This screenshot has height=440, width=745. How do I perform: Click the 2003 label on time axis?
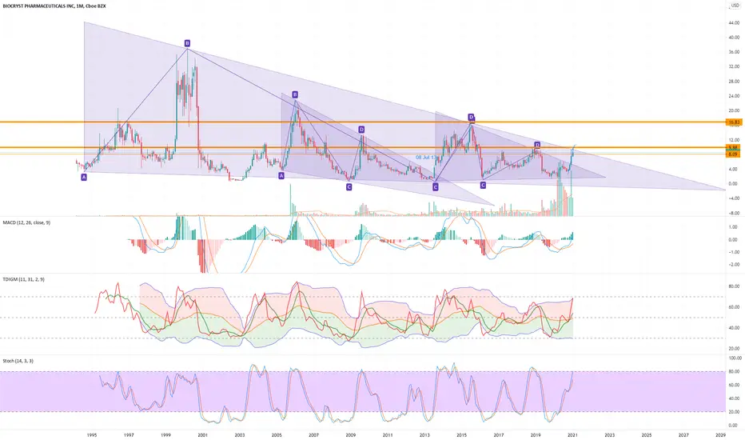click(240, 434)
